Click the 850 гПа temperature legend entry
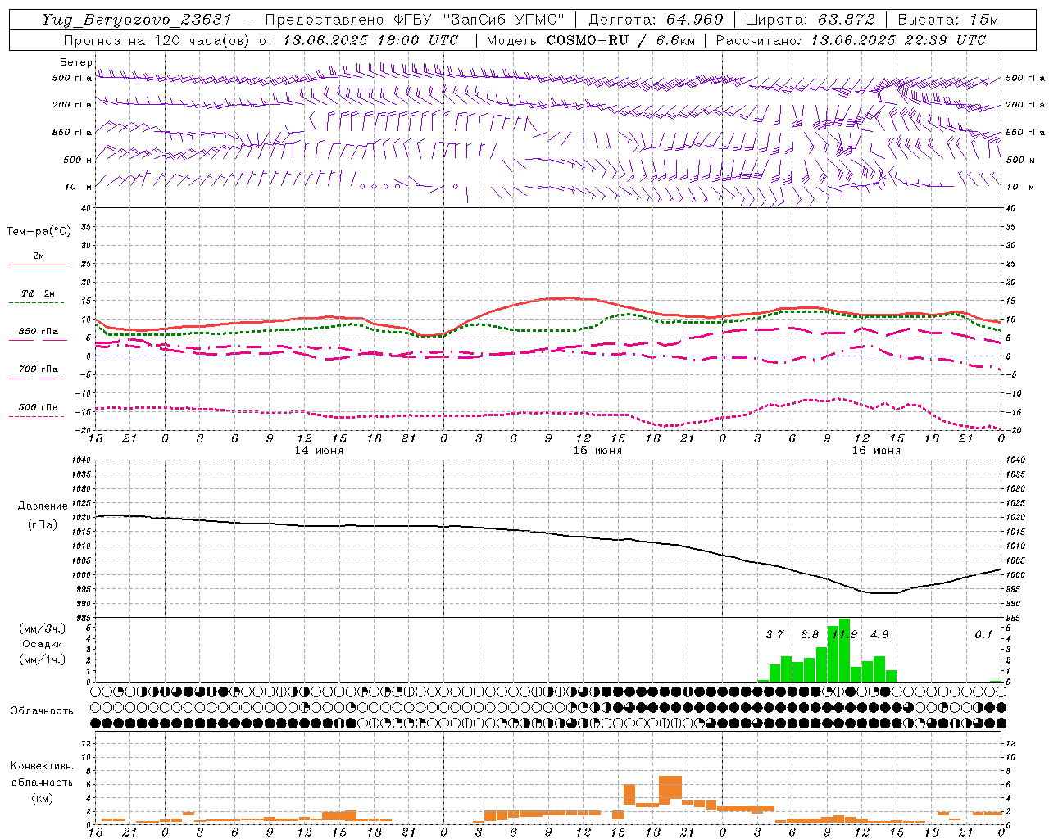 tap(39, 332)
